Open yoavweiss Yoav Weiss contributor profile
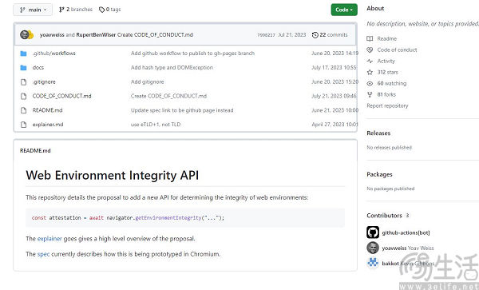This screenshot has width=479, height=290. (408, 248)
